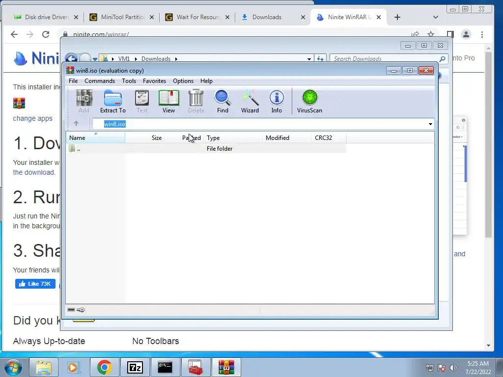Click the Add toolbar icon in WinRAR
This screenshot has height=377, width=503.
click(x=84, y=101)
